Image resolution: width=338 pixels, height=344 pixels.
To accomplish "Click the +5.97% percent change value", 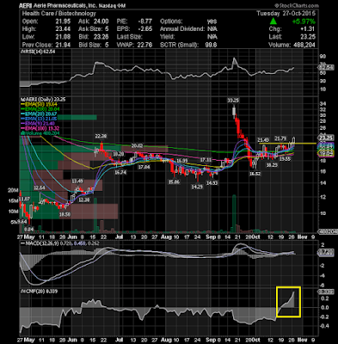I will pos(304,21).
